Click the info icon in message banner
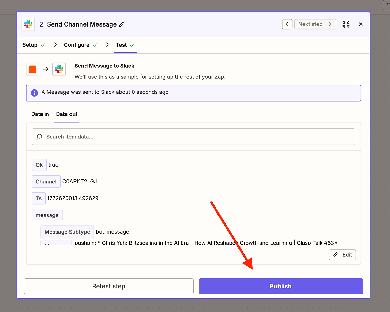This screenshot has height=312, width=390. point(34,93)
